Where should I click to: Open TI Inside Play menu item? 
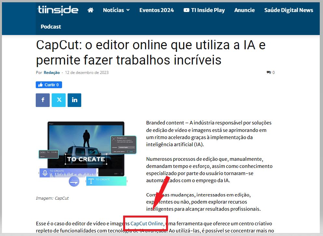coord(204,10)
